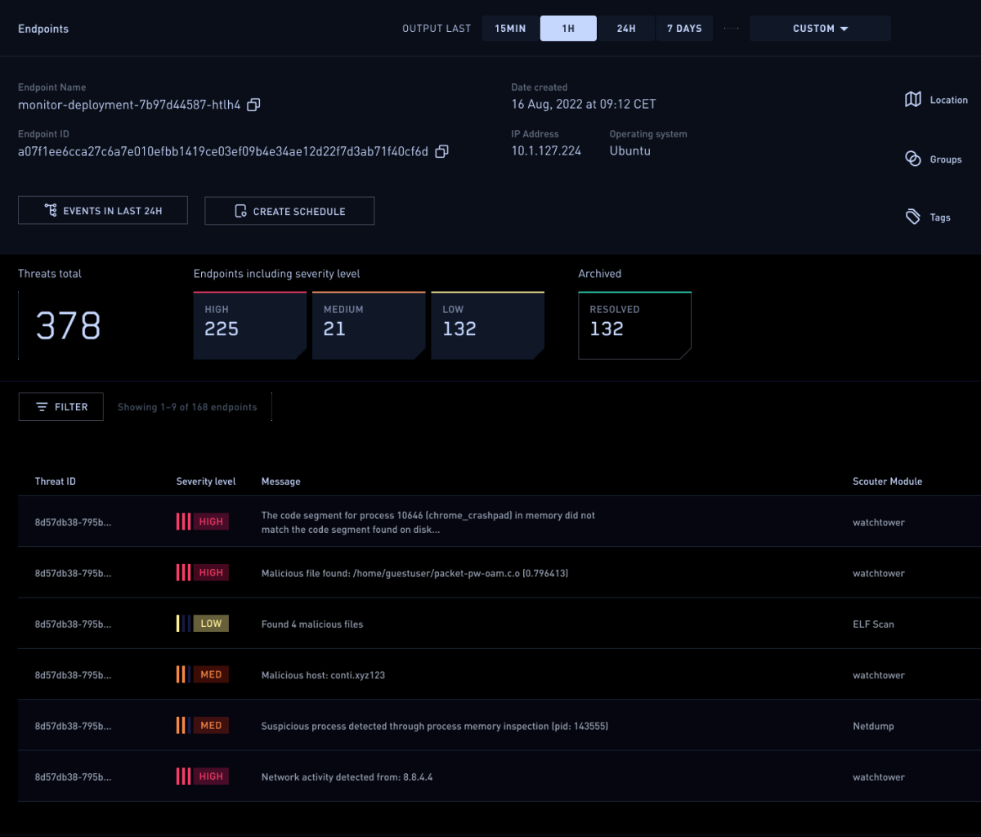981x837 pixels.
Task: Sort by Severity level column header
Action: (206, 481)
